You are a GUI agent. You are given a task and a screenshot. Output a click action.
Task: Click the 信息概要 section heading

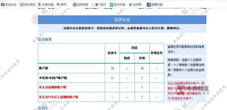[45, 39]
